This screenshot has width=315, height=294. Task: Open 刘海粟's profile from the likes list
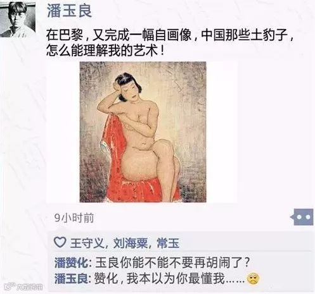coord(131,243)
